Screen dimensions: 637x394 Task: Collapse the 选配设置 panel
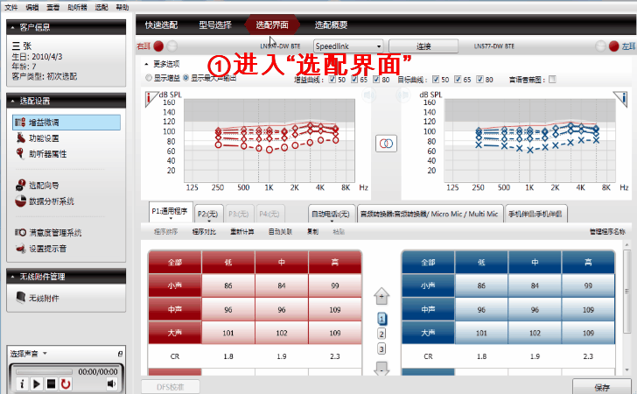pyautogui.click(x=12, y=101)
